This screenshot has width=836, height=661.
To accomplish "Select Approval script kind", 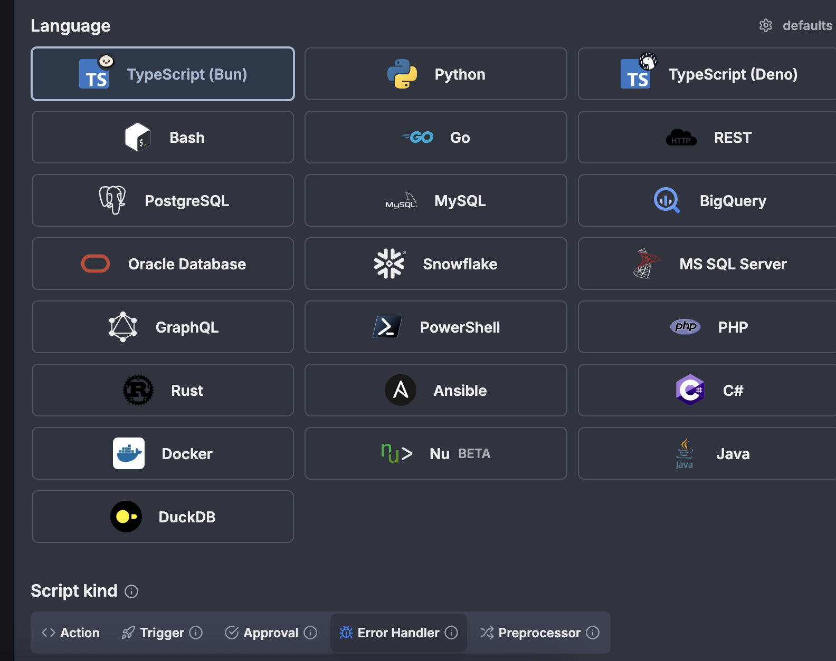I will click(x=271, y=633).
